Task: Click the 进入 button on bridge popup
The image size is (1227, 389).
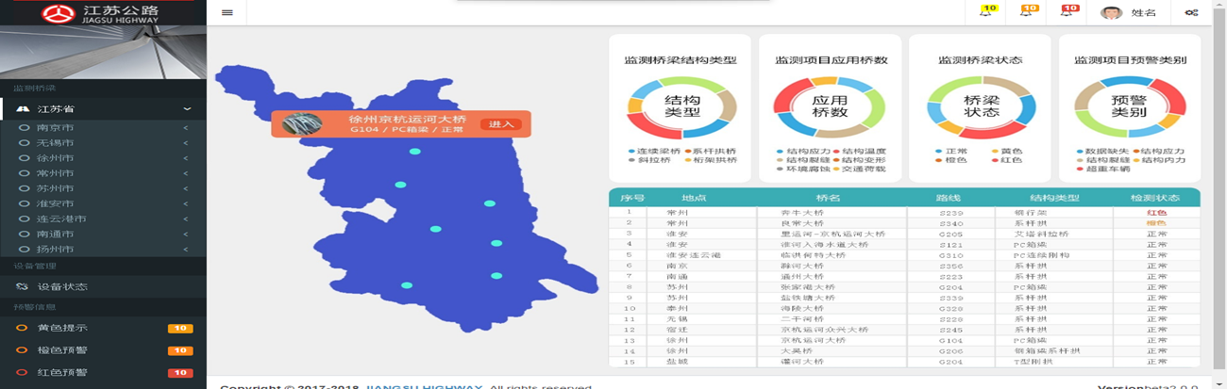Action: (500, 124)
